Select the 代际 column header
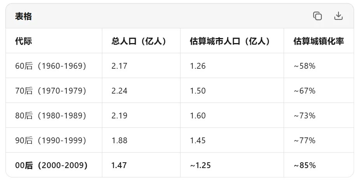 tap(24, 41)
